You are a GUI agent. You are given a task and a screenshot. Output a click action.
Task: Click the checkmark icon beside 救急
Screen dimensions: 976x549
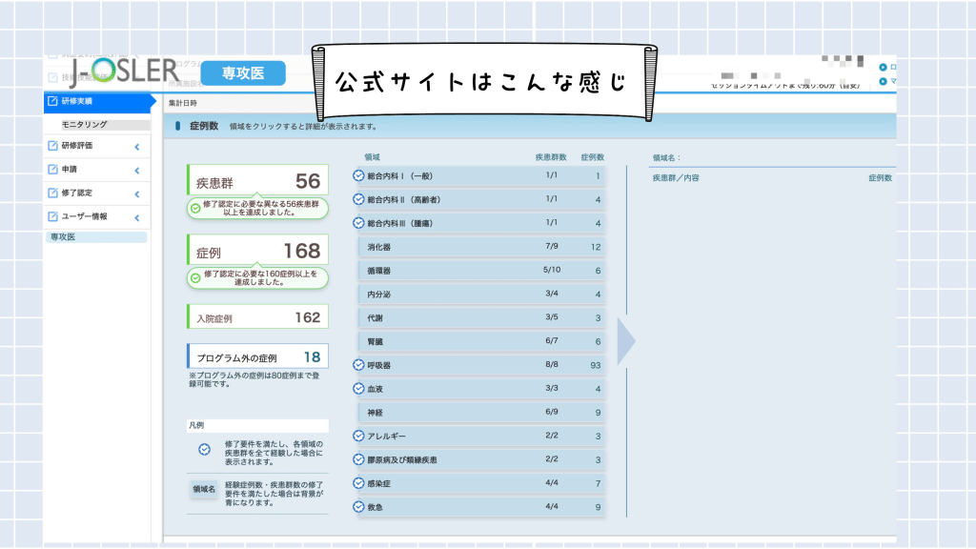(x=359, y=507)
